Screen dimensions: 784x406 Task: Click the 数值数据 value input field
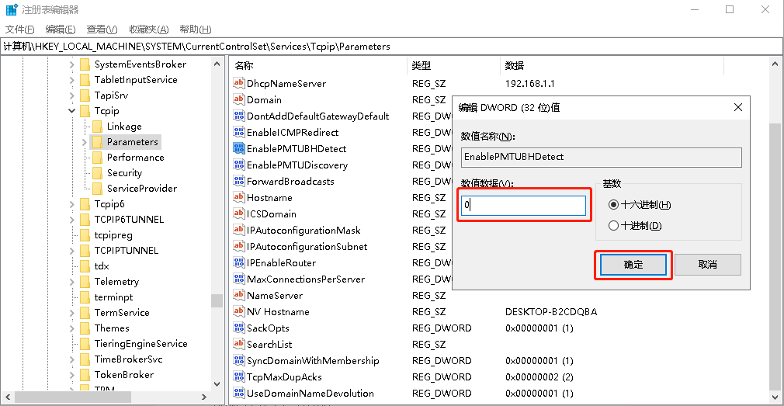point(523,206)
